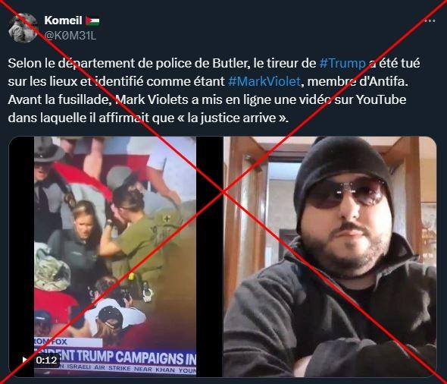Open the photo of man wearing beanie

click(x=330, y=257)
